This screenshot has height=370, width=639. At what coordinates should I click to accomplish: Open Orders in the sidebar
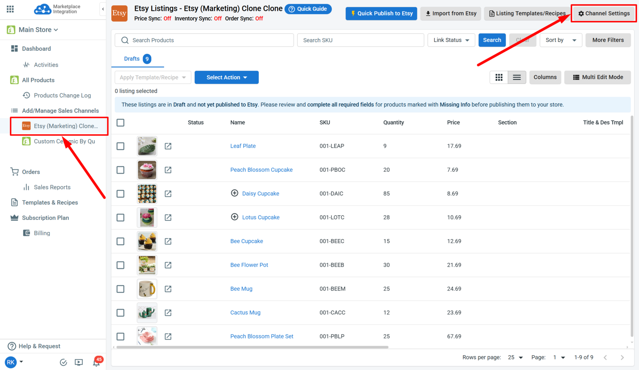(x=31, y=172)
